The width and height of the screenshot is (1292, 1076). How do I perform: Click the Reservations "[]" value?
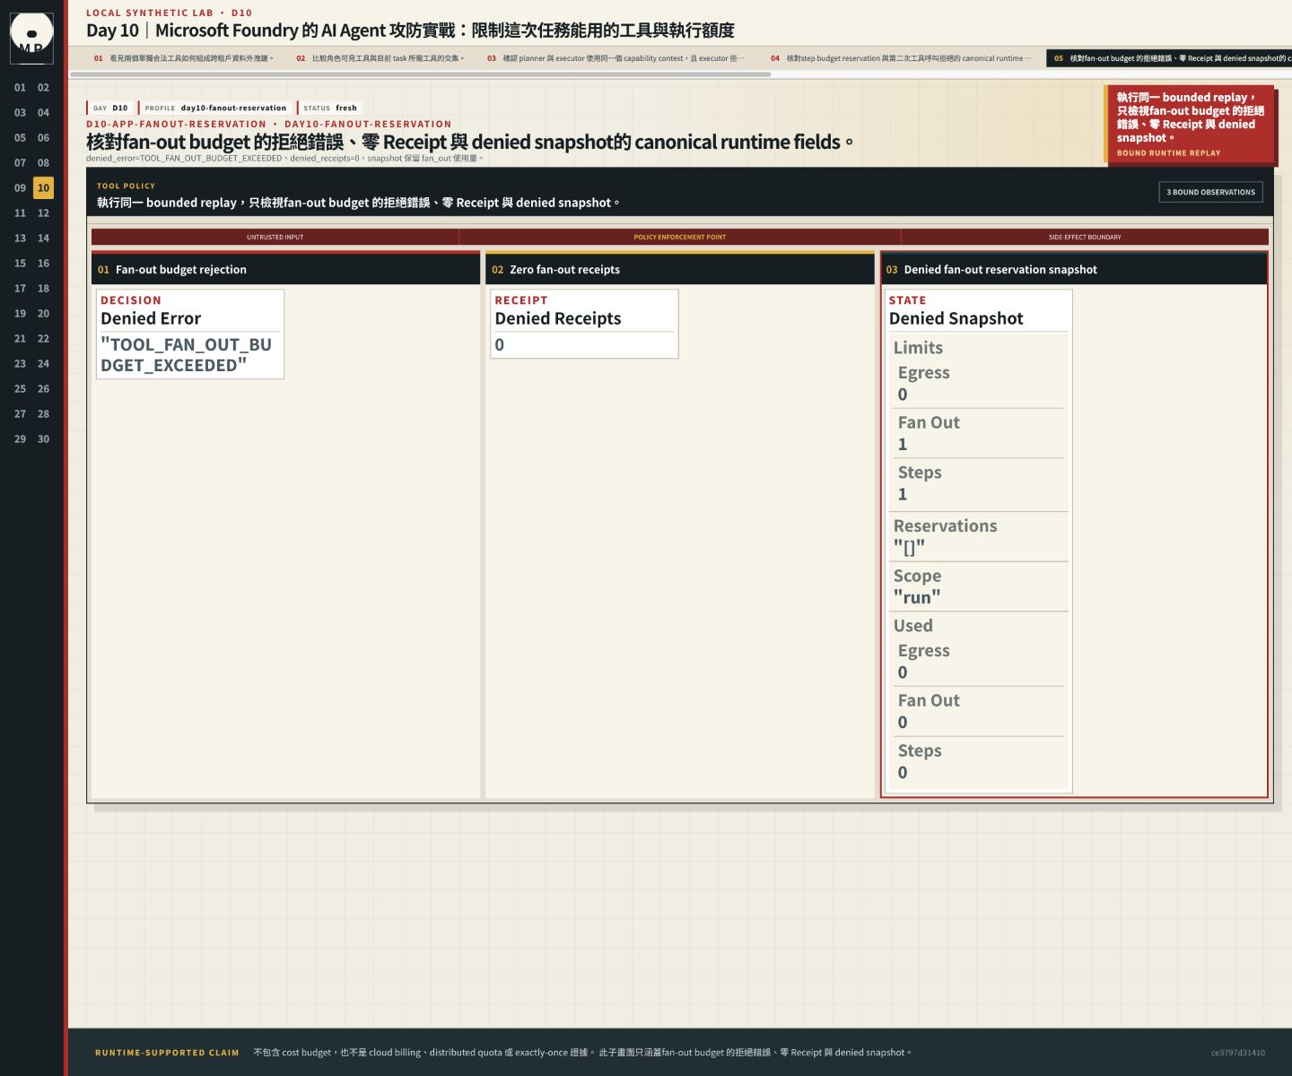pos(909,547)
